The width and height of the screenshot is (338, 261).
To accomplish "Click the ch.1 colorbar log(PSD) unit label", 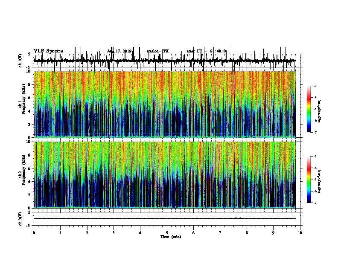I will [x=320, y=111].
